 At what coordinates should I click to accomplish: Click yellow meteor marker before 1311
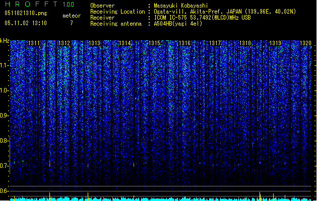pos(14,198)
